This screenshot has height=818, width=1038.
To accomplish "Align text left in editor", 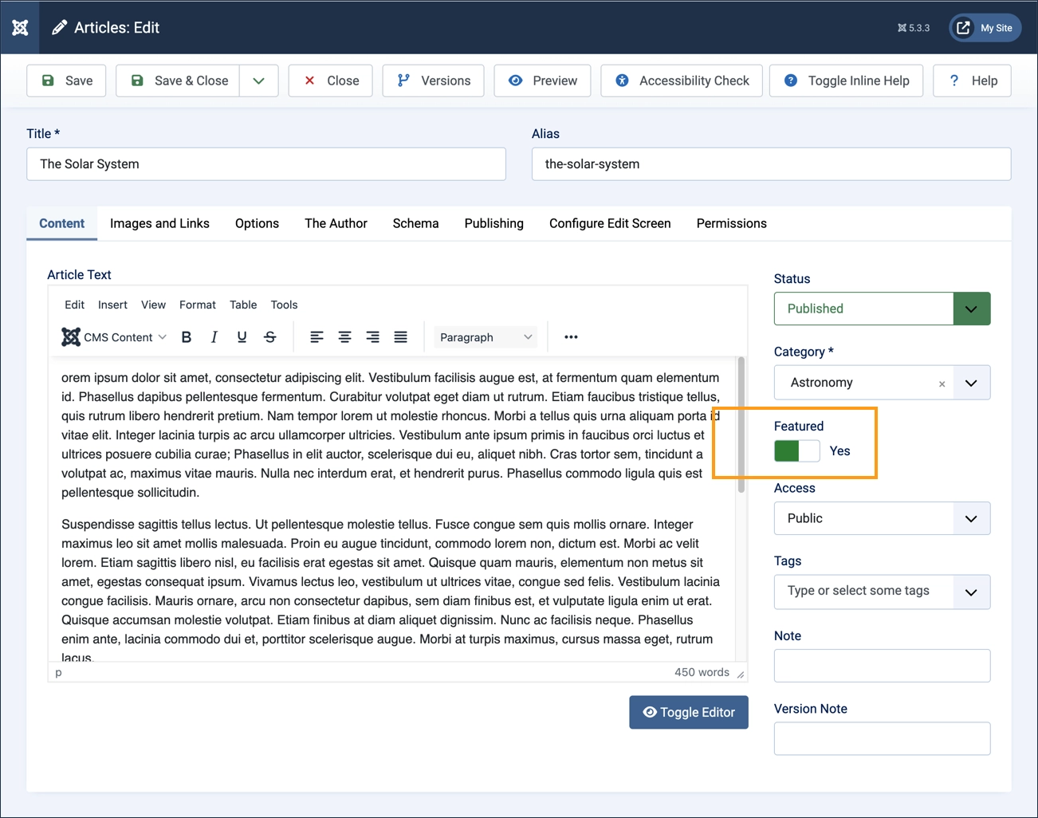I will point(317,337).
